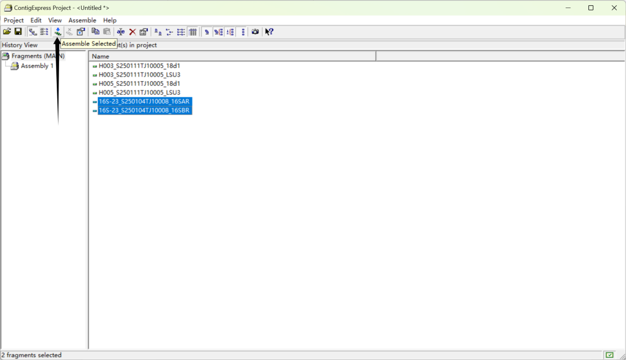Viewport: 626px width, 360px height.
Task: Switch to the history tree view icon
Action: click(32, 31)
